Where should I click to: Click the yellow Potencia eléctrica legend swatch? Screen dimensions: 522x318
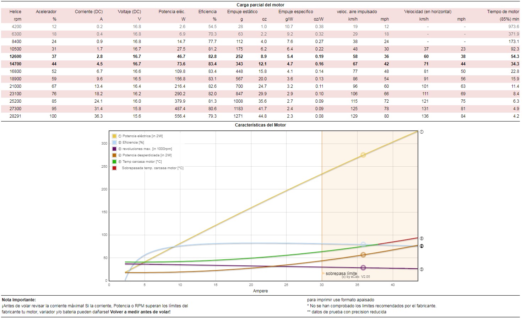click(114, 136)
